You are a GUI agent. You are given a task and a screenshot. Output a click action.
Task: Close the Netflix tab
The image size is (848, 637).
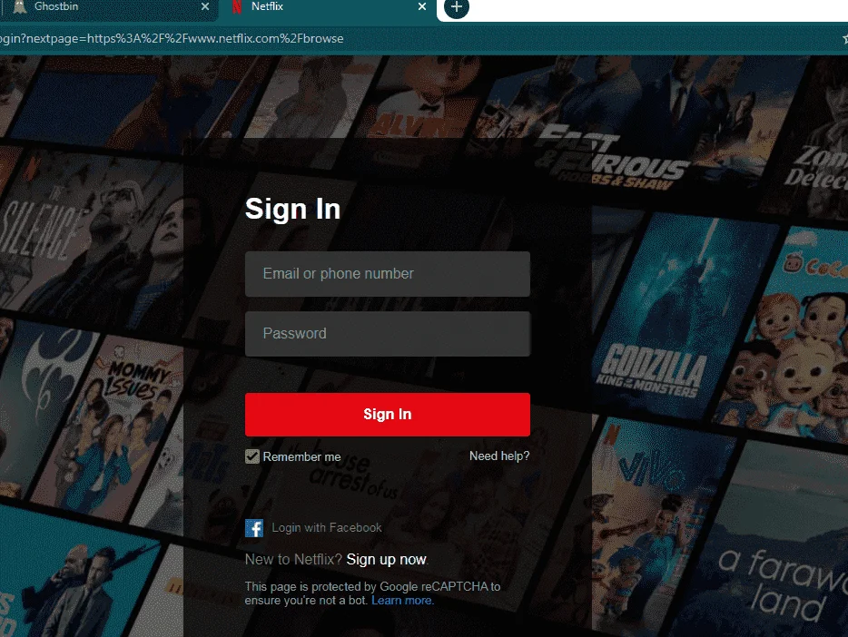[x=422, y=6]
